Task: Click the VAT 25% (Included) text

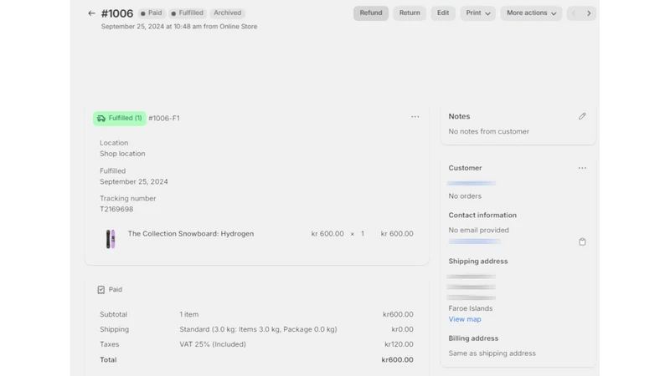Action: (x=213, y=344)
